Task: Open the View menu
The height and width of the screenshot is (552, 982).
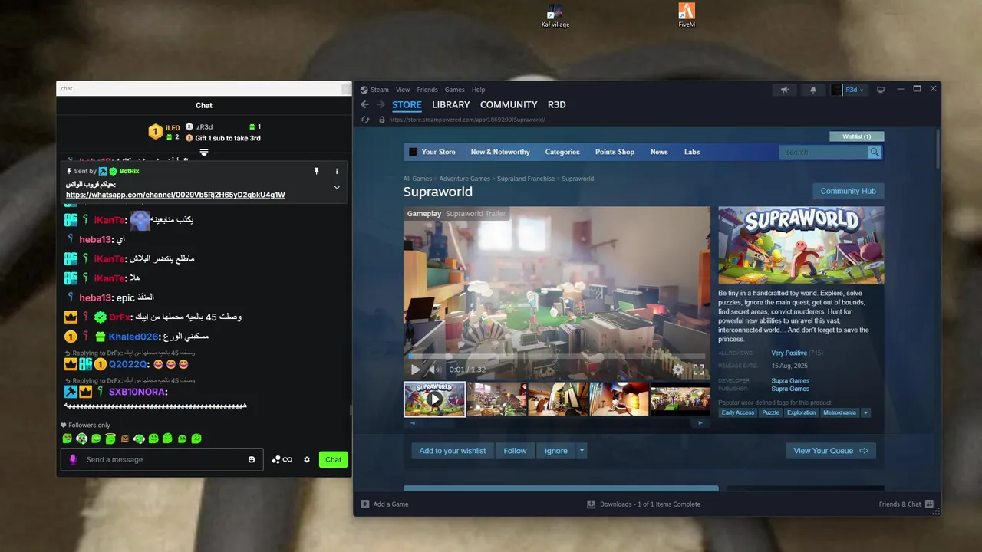Action: 403,90
